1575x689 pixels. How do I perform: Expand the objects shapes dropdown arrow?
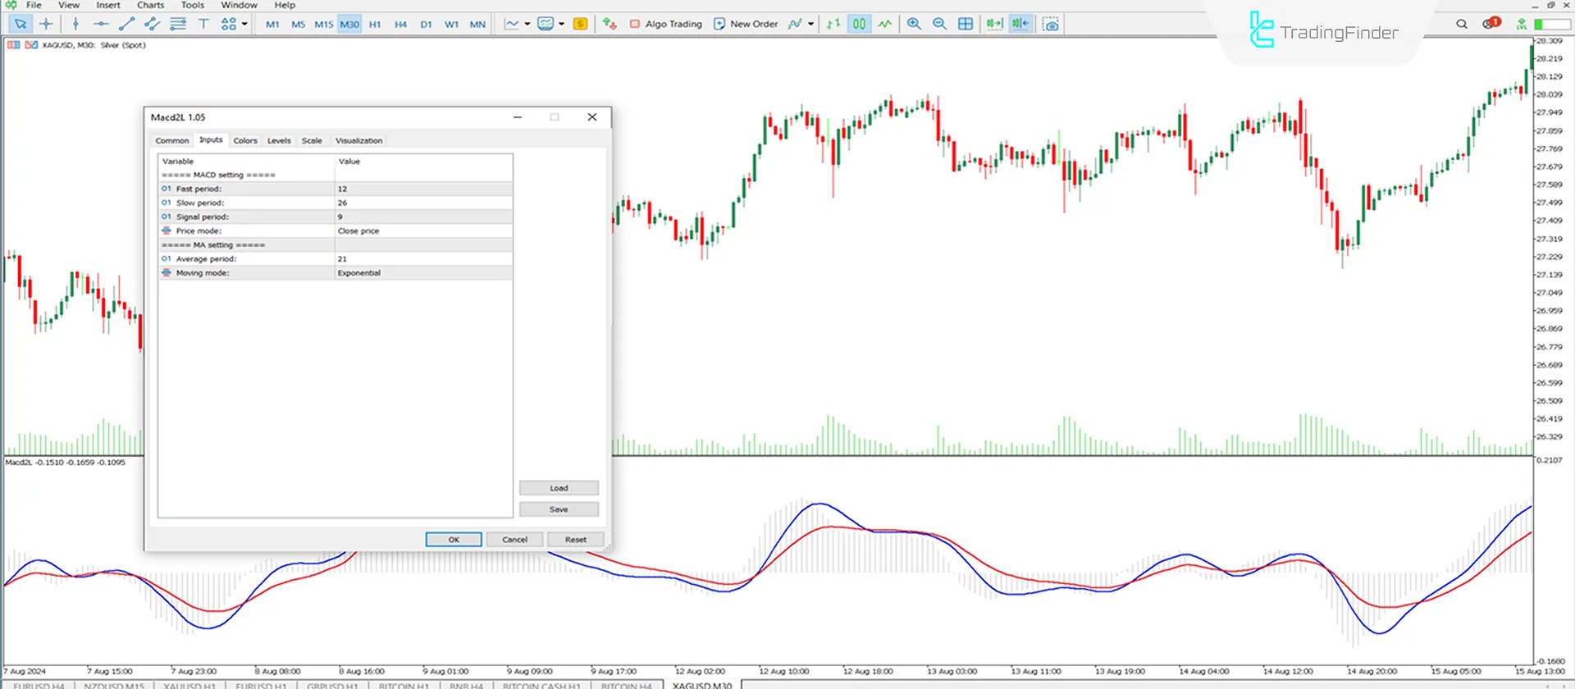click(244, 24)
